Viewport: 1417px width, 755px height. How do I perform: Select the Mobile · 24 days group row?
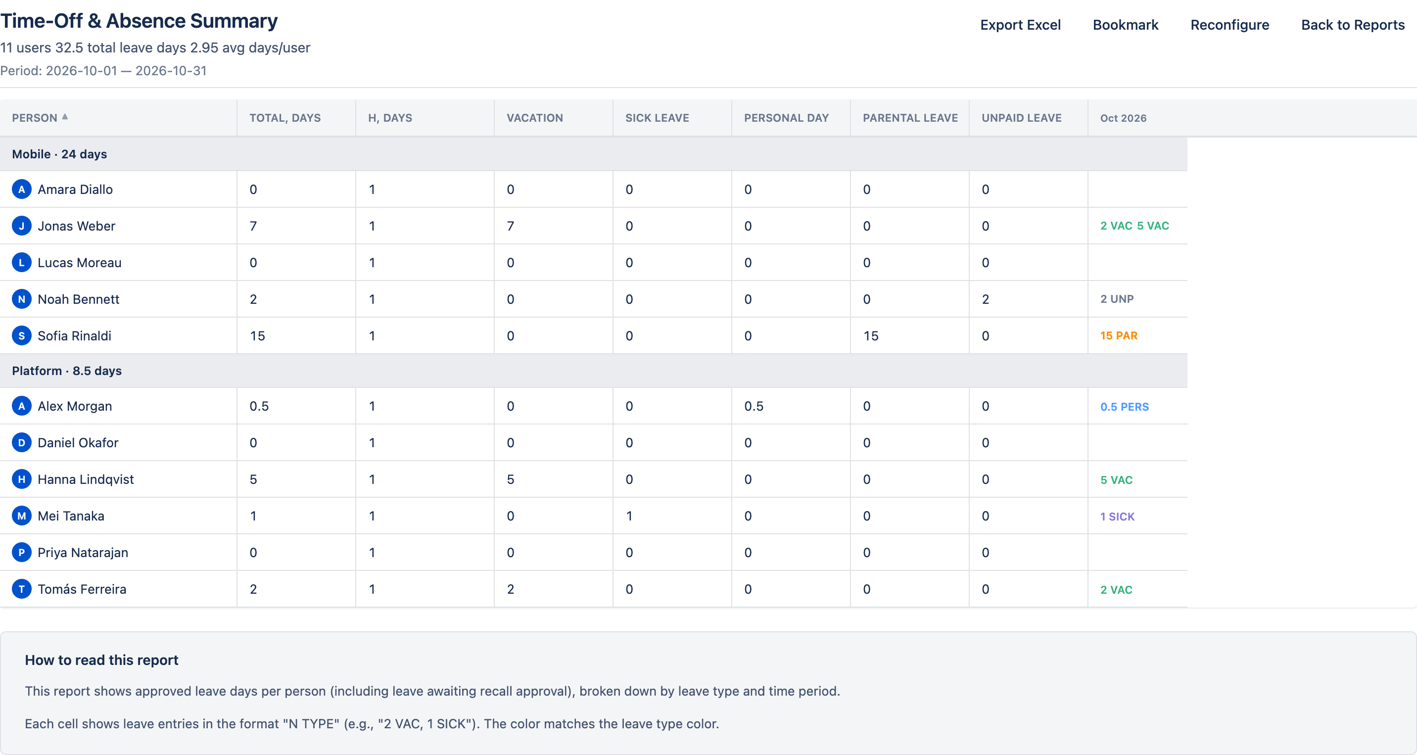pos(594,154)
